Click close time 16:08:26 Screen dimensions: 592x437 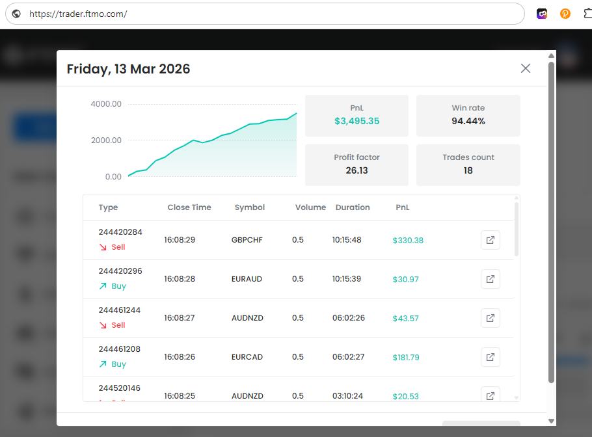[180, 357]
